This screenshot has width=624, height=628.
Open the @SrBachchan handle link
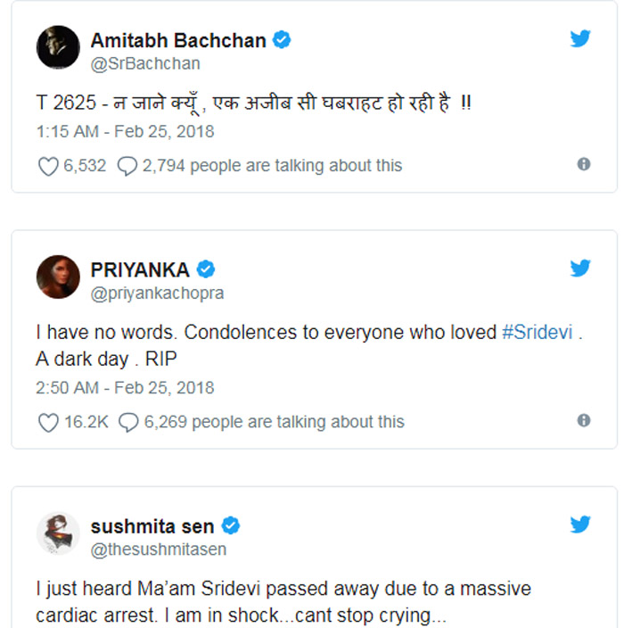145,63
